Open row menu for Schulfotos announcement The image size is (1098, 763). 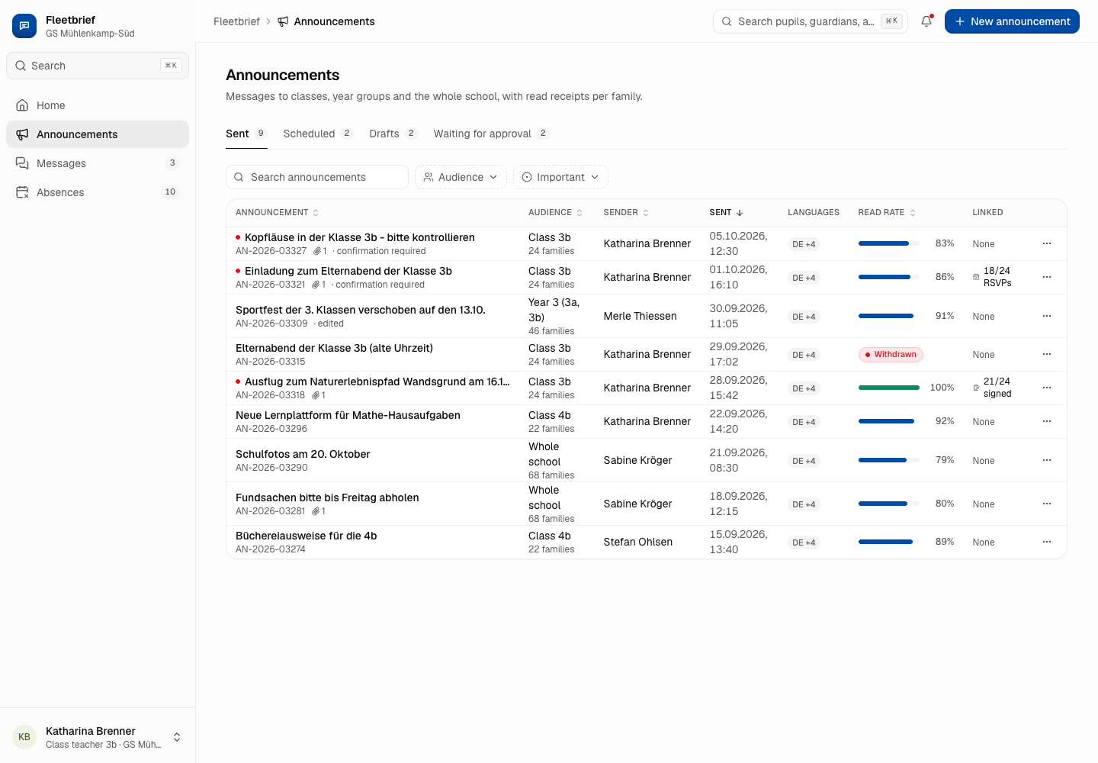coord(1047,460)
